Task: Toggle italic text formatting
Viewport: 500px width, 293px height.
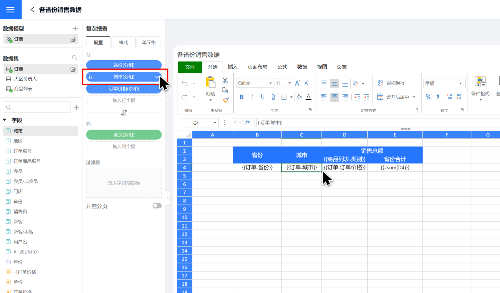Action: point(252,97)
